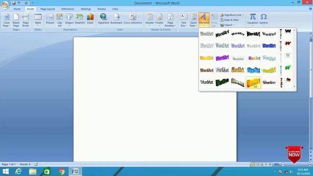The width and height of the screenshot is (313, 176).
Task: Insert Date & Time
Action: pos(229,20)
